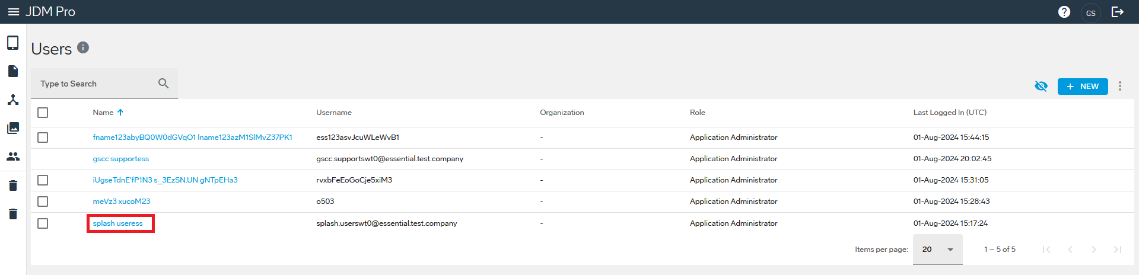Open the users people icon in sidebar
The image size is (1139, 275).
point(13,156)
